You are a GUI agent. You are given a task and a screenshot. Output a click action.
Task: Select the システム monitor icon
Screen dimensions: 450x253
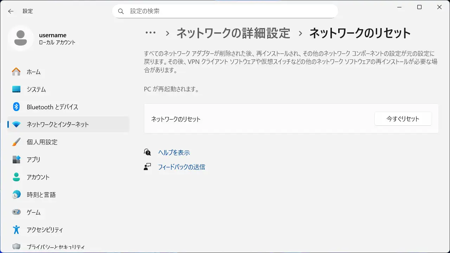[16, 89]
